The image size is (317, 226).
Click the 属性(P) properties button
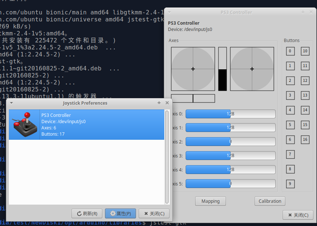point(121,213)
